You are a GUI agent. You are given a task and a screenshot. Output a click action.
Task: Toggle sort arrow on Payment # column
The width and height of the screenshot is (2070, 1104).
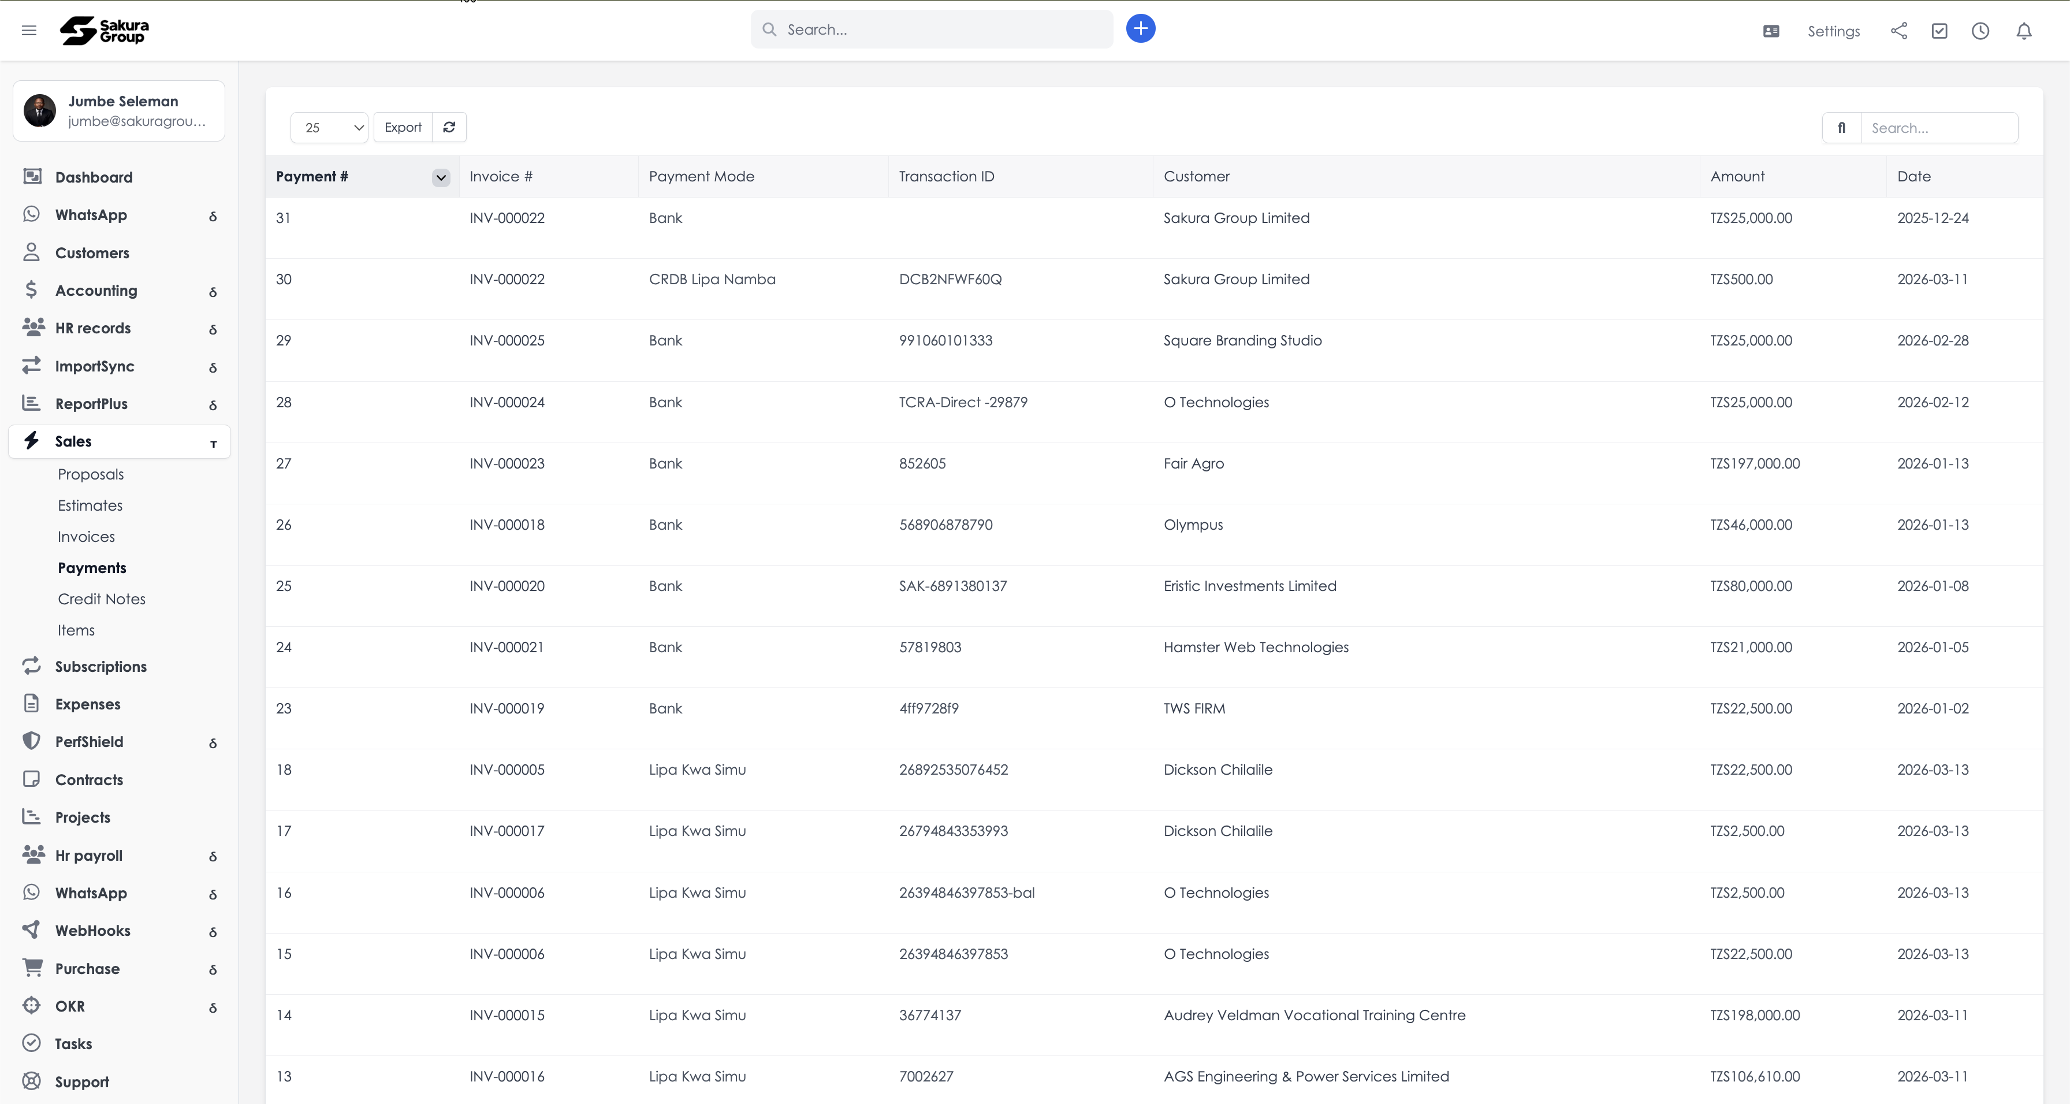click(x=441, y=177)
